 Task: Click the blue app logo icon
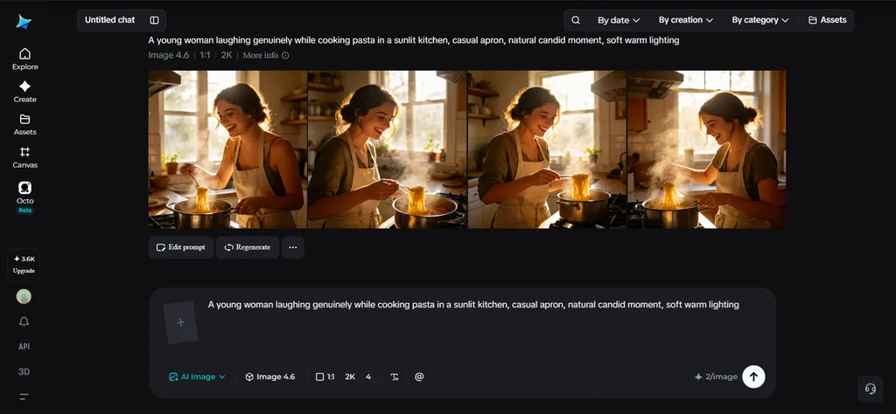point(24,22)
